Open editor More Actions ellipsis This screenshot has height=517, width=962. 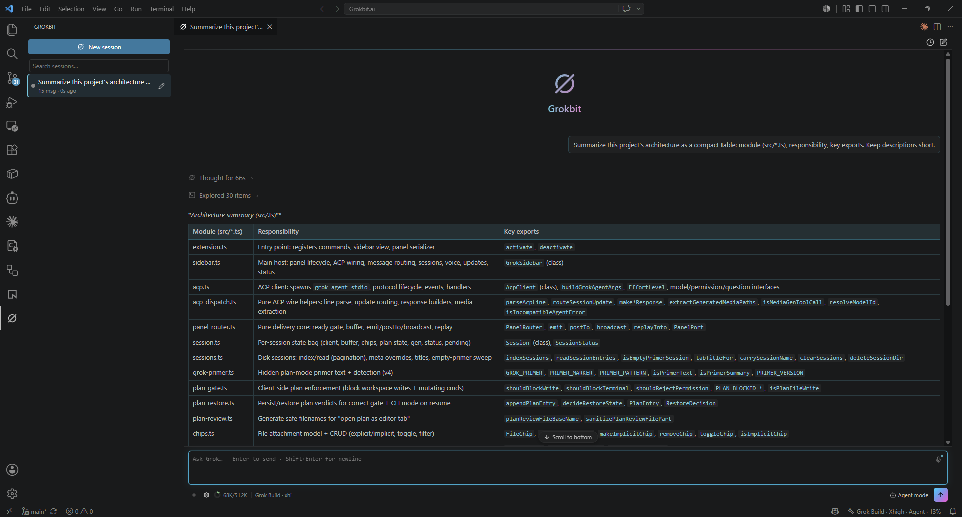[950, 27]
